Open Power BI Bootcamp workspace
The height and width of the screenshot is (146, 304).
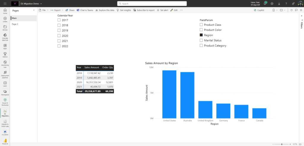click(5, 102)
